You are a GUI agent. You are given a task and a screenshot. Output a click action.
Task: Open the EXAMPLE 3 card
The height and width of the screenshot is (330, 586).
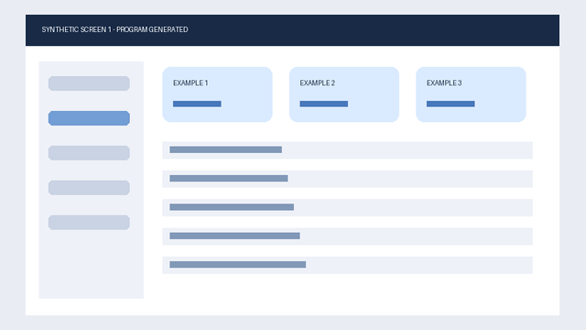coord(471,94)
